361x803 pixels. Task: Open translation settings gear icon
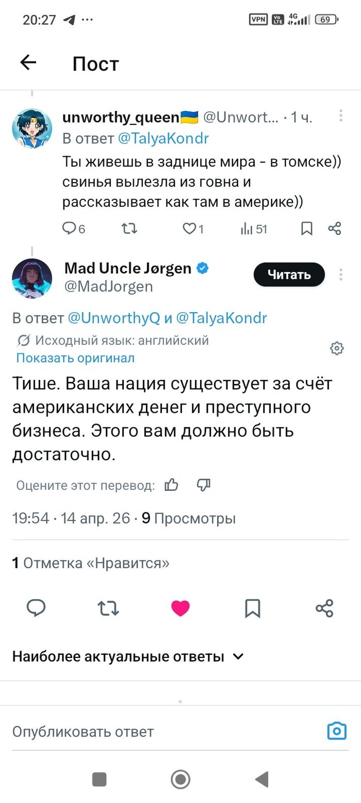337,348
